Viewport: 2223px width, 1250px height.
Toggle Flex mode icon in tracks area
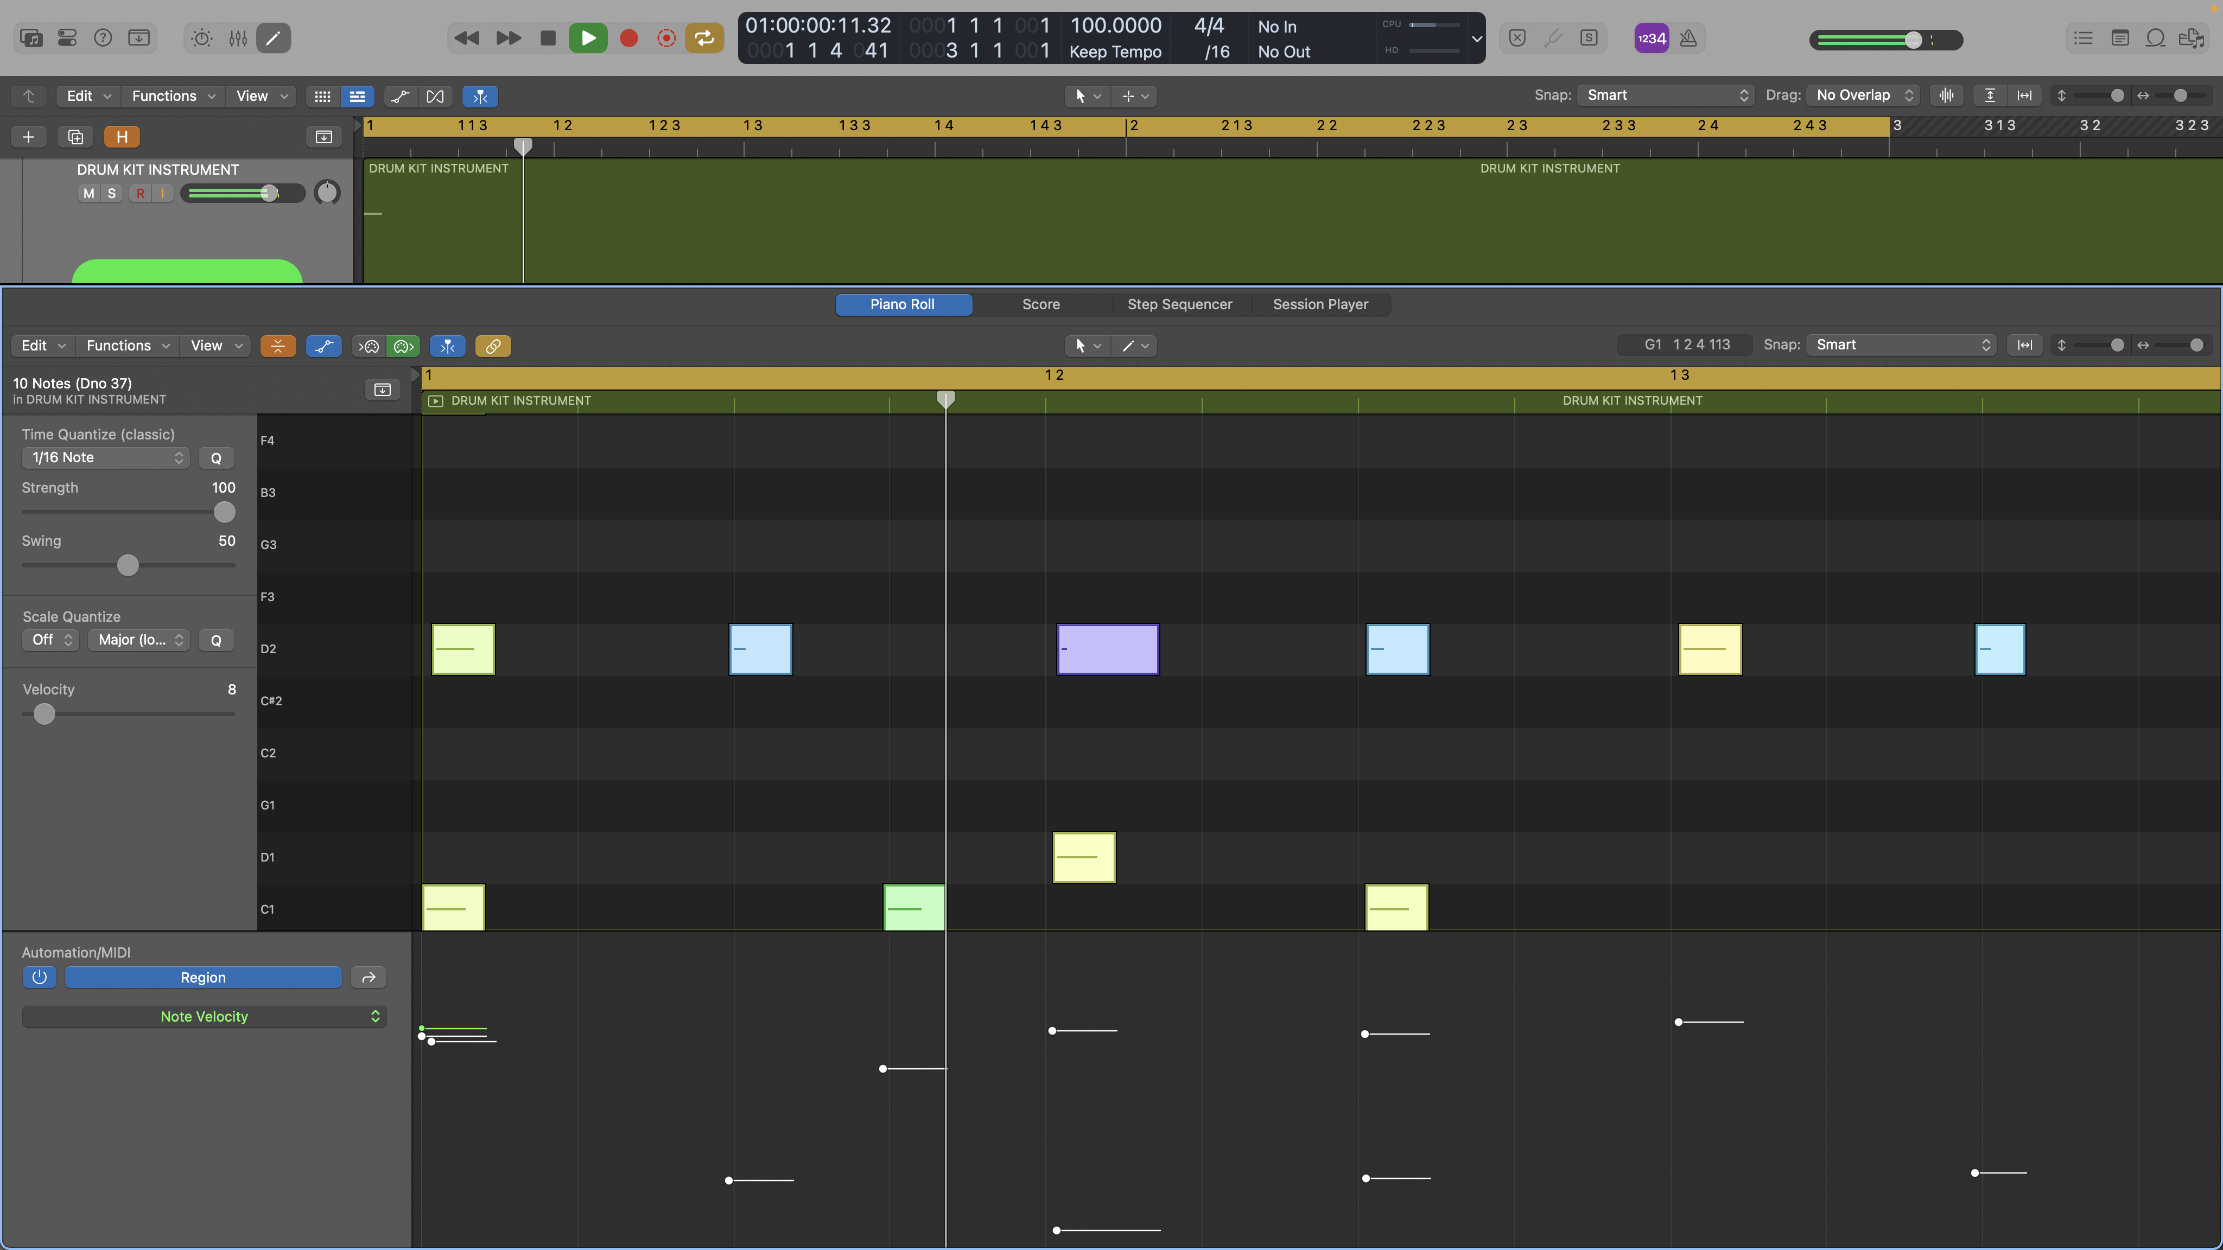[435, 95]
